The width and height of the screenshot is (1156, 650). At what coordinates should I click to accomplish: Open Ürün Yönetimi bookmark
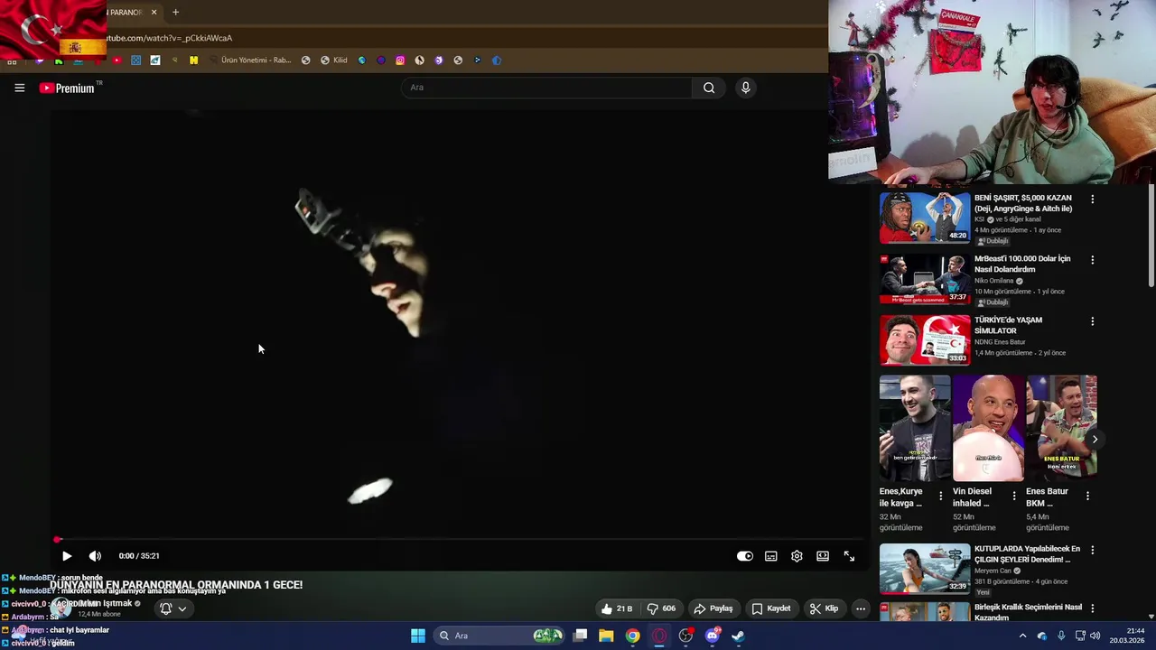tap(250, 60)
